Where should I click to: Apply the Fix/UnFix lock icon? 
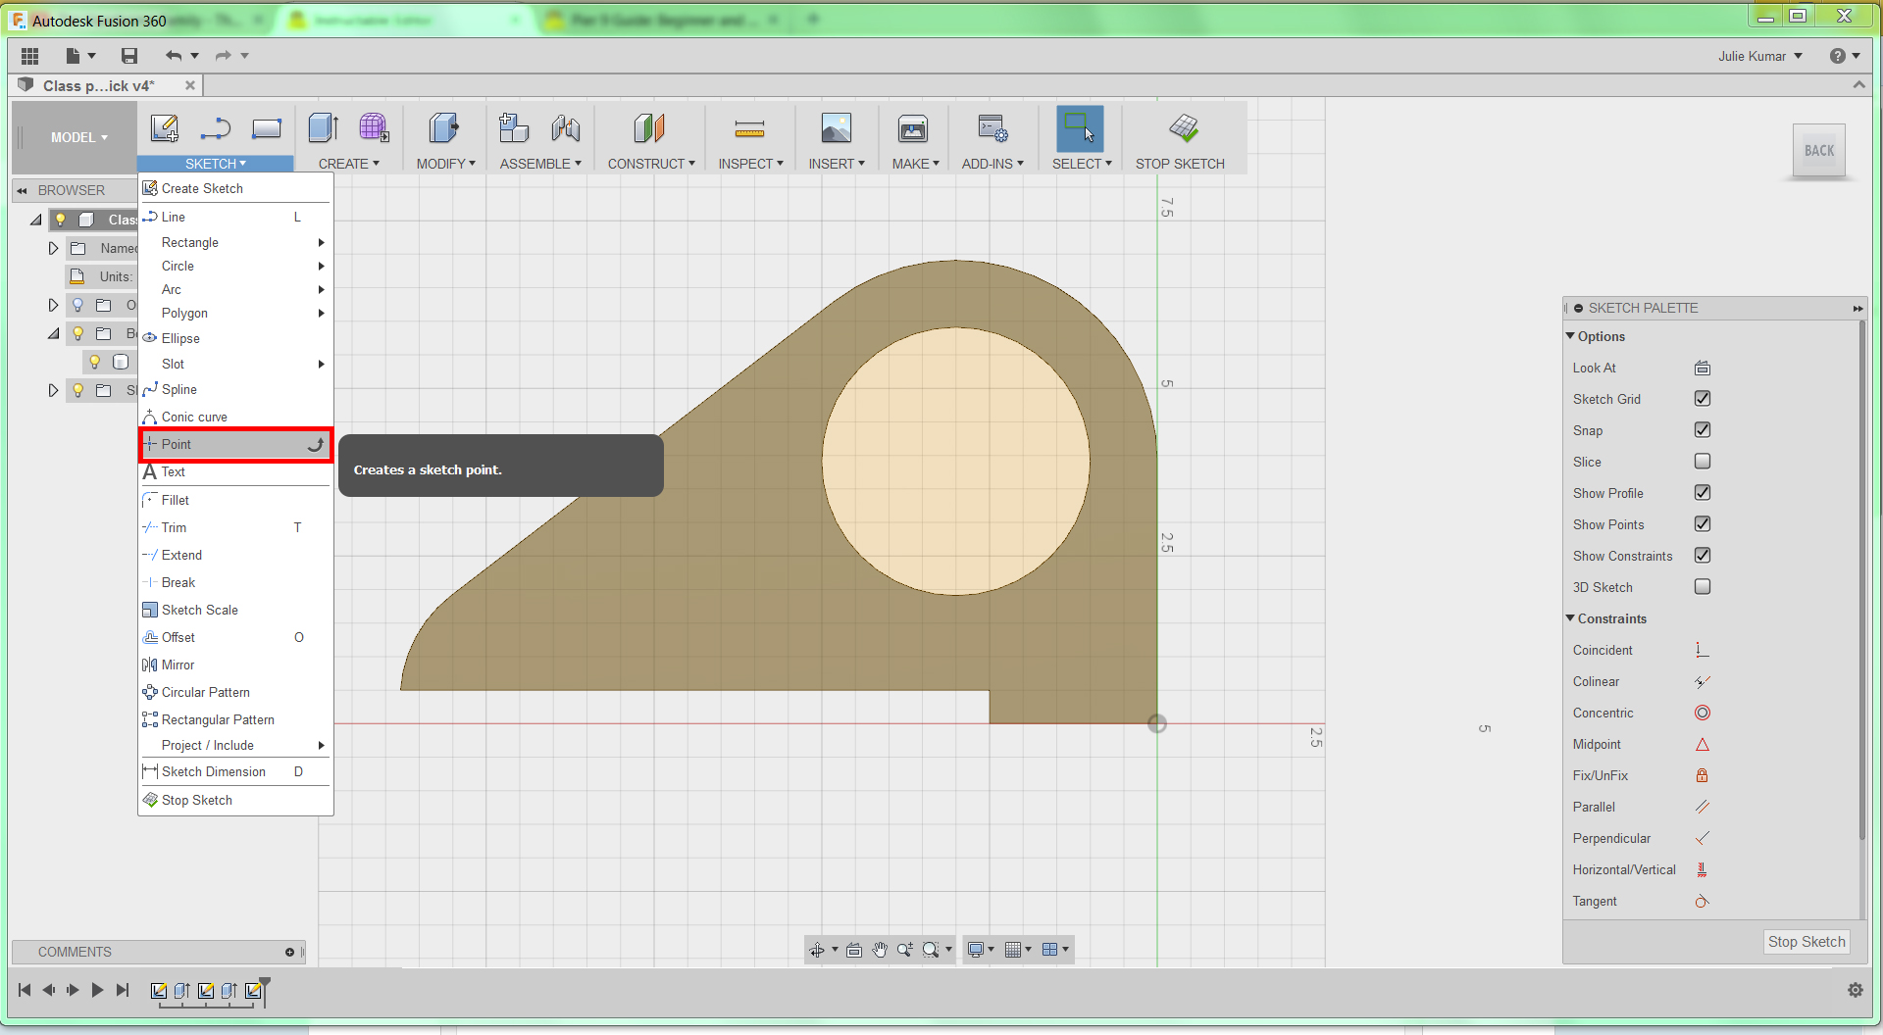click(1703, 775)
